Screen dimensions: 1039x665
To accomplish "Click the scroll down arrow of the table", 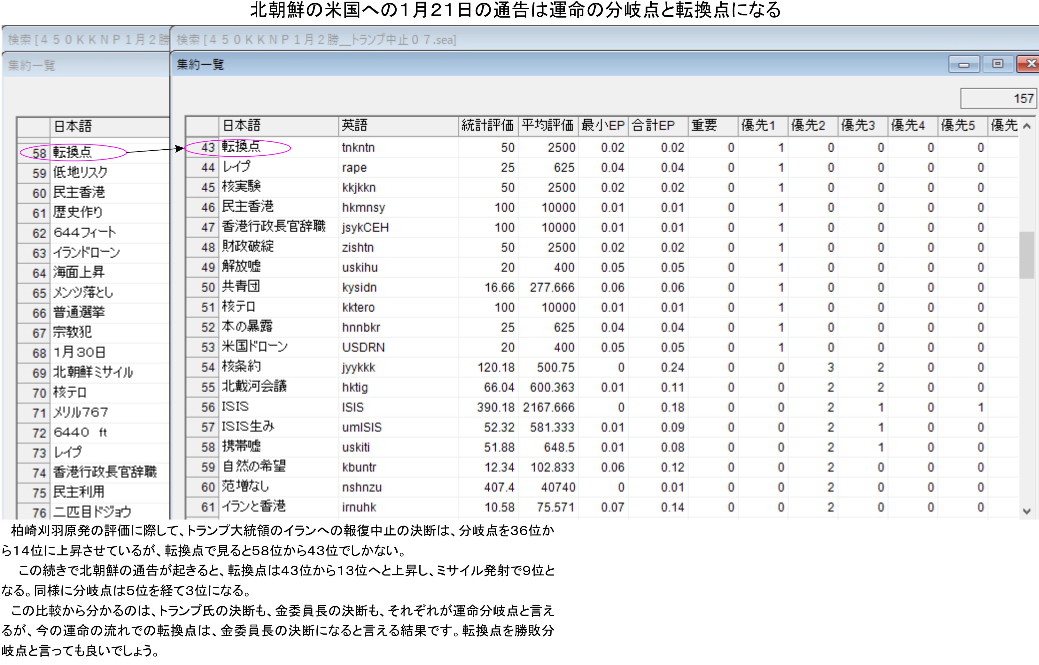I will tap(1027, 511).
